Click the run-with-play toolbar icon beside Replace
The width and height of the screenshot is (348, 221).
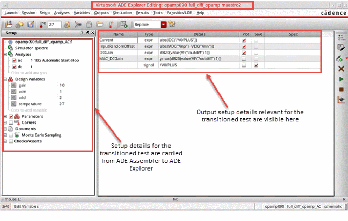pos(124,25)
